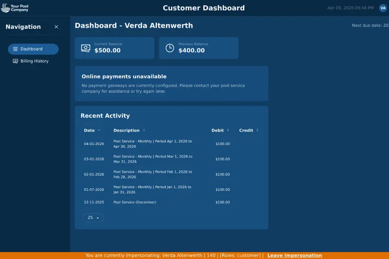The width and height of the screenshot is (389, 259).
Task: Select the 12-11-2025 date cell
Action: tap(94, 202)
